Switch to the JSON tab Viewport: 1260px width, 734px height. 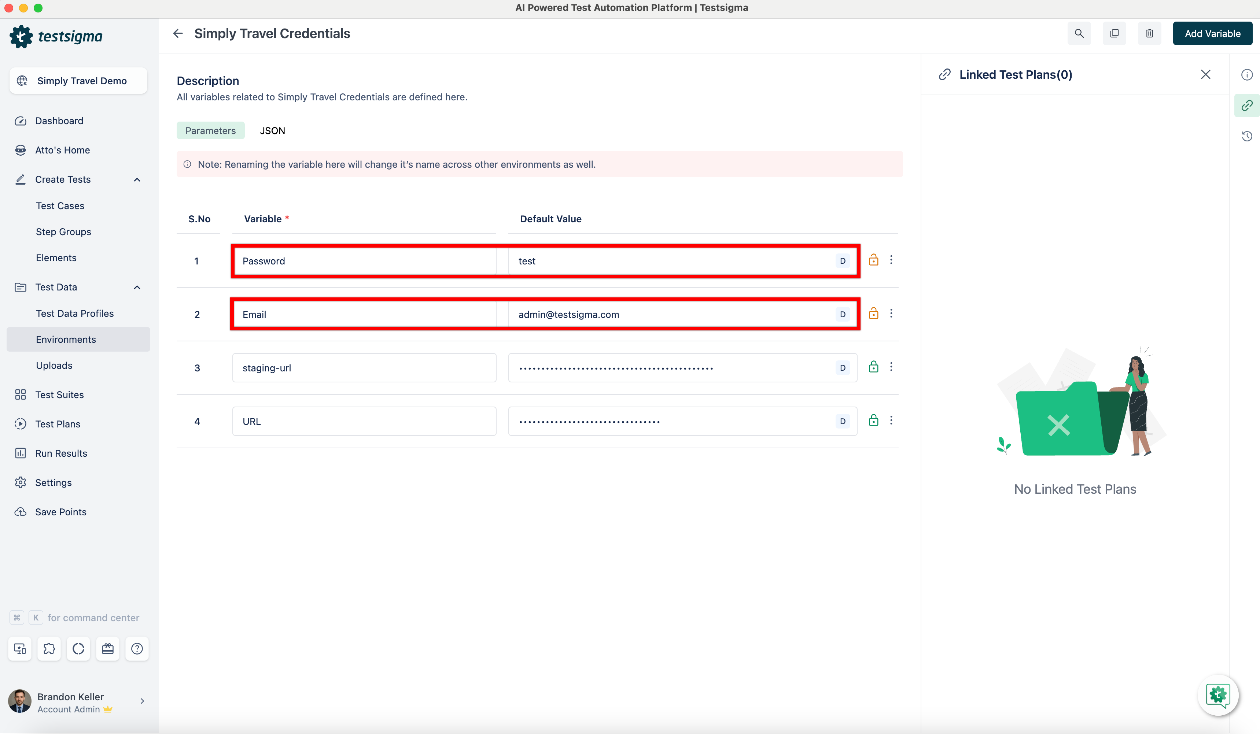(x=273, y=130)
